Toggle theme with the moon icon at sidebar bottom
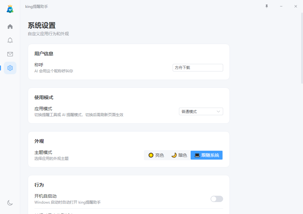The width and height of the screenshot is (303, 214). (10, 203)
